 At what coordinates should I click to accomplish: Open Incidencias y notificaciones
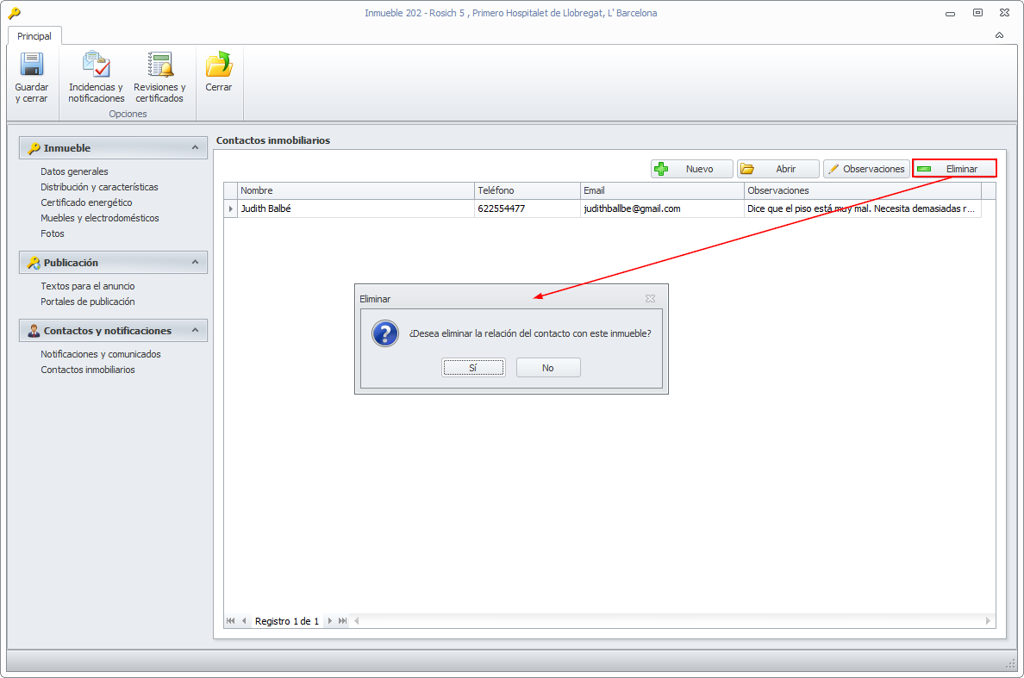(96, 77)
